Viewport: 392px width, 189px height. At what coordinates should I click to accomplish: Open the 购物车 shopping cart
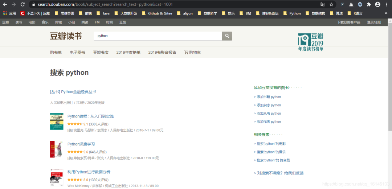(x=192, y=52)
